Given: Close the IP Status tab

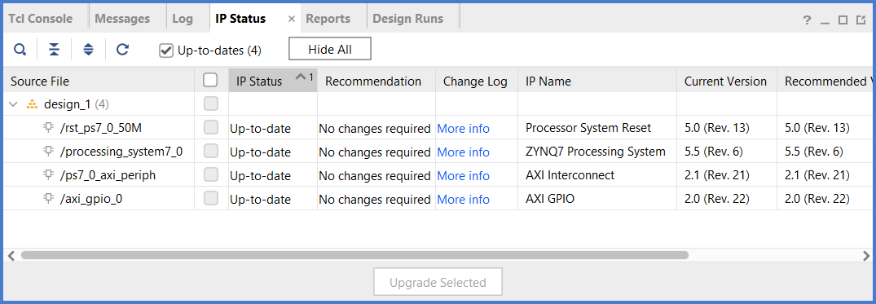Looking at the screenshot, I should click(291, 19).
